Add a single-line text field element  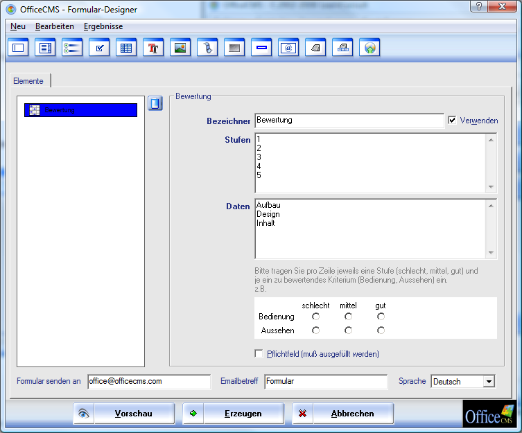tap(18, 48)
